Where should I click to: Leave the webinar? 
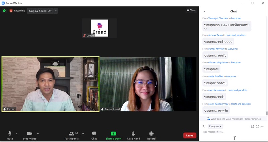190,136
